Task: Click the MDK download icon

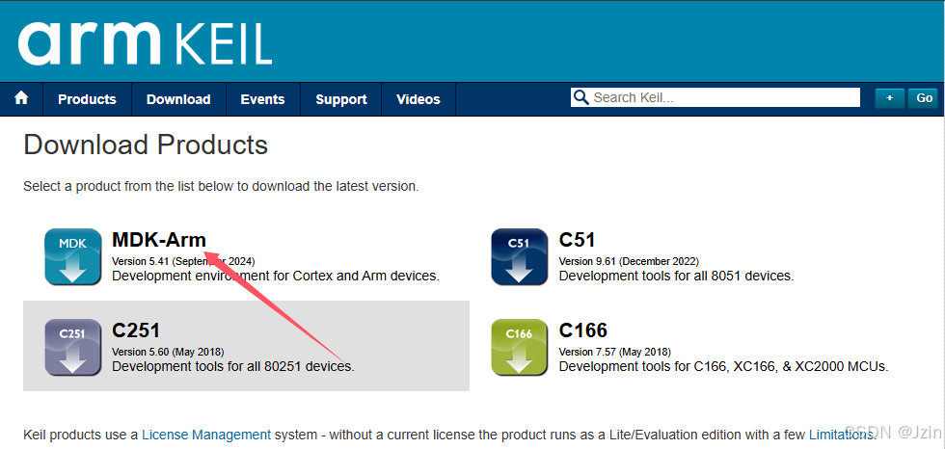Action: click(73, 256)
